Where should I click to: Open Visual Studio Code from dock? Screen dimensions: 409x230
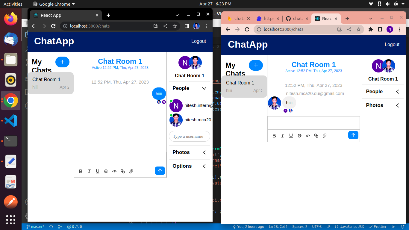coord(11,121)
